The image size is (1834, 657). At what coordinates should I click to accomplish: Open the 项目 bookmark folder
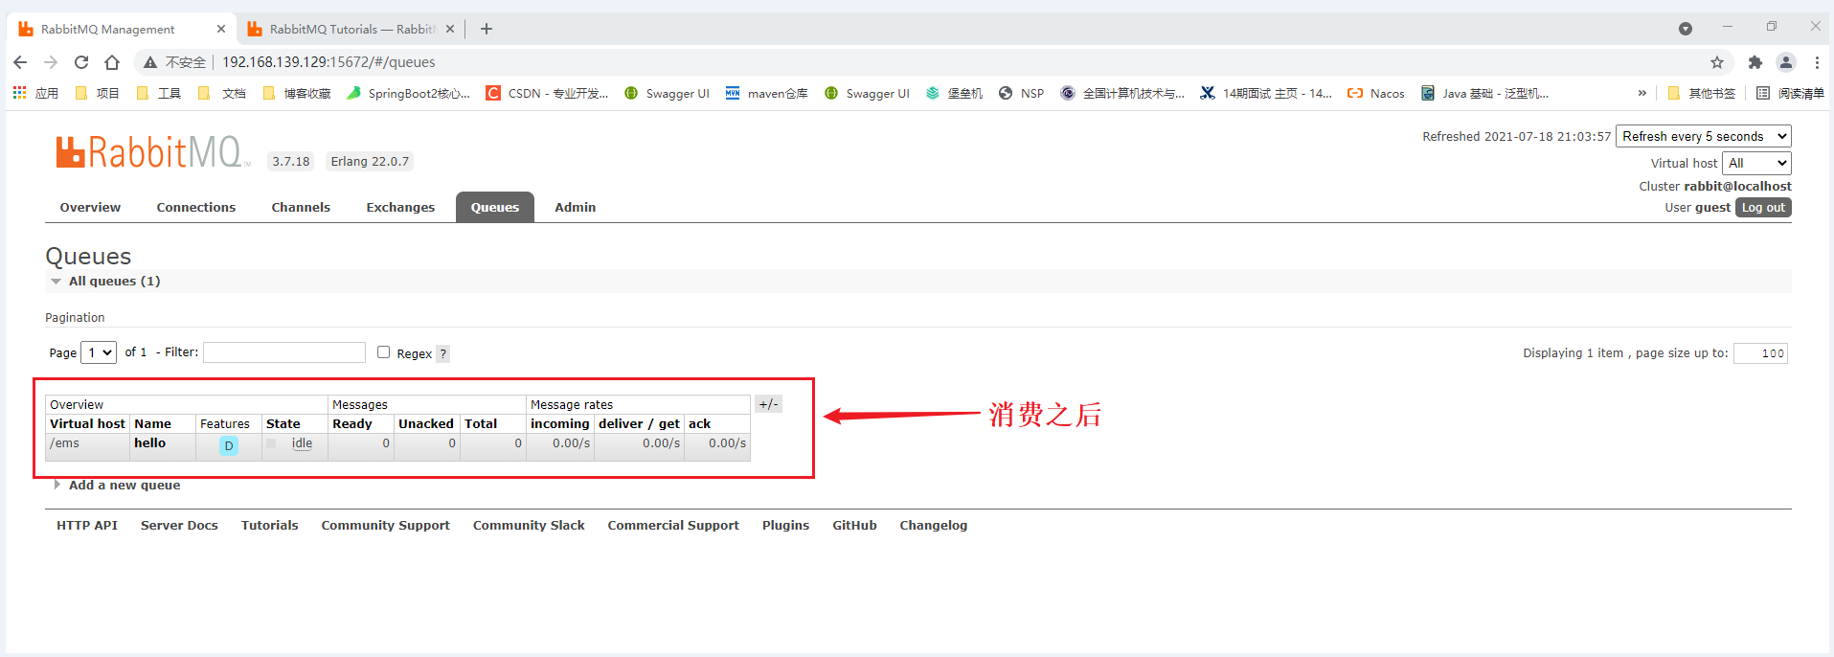[x=97, y=93]
